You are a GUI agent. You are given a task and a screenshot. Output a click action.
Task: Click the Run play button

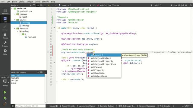pos(5,92)
